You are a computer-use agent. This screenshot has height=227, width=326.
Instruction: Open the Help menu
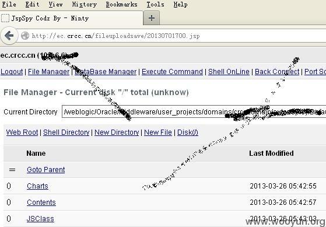coord(180,4)
